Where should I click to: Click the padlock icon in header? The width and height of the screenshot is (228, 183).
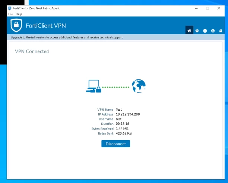221,31
